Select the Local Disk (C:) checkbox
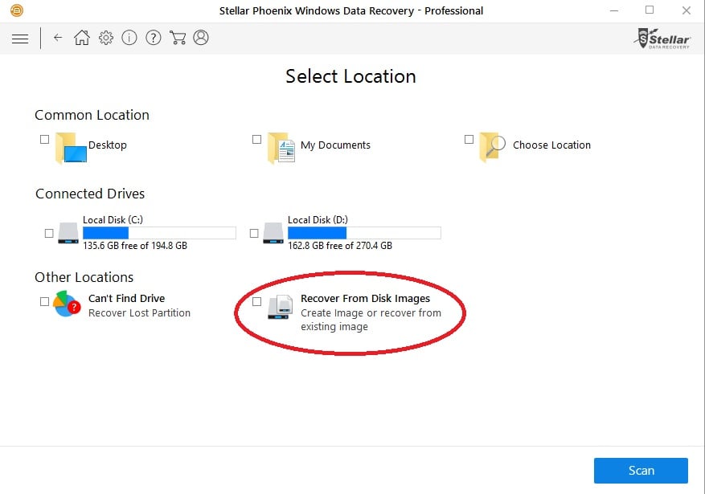 pyautogui.click(x=49, y=233)
